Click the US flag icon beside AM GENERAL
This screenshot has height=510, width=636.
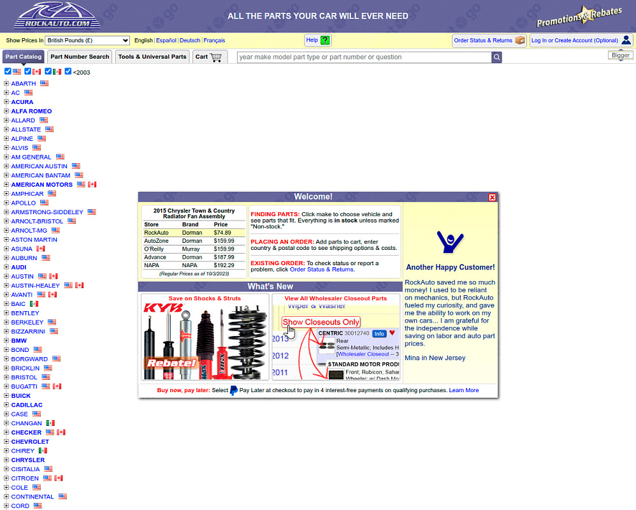point(60,157)
